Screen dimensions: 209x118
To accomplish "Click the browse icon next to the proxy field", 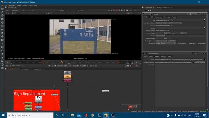I will point(205,28).
